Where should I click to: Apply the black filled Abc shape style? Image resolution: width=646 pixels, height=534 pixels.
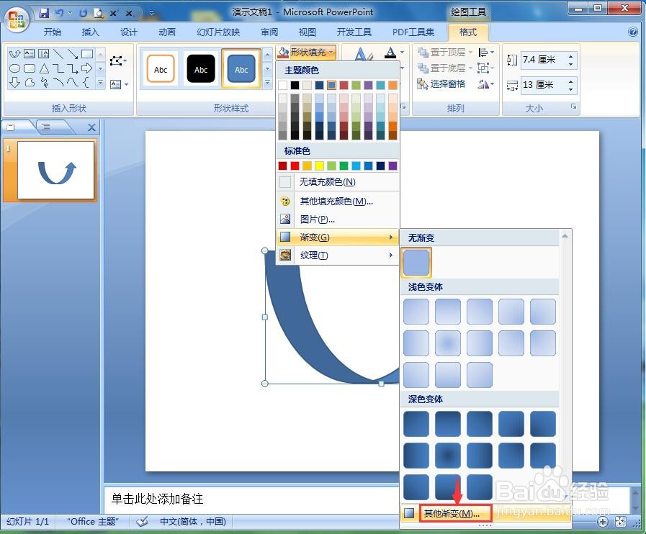click(x=201, y=69)
